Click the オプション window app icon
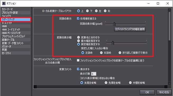 pyautogui.click(x=4, y=3)
